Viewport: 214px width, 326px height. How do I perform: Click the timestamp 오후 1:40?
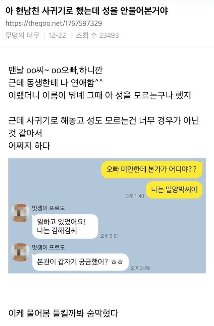click(134, 196)
